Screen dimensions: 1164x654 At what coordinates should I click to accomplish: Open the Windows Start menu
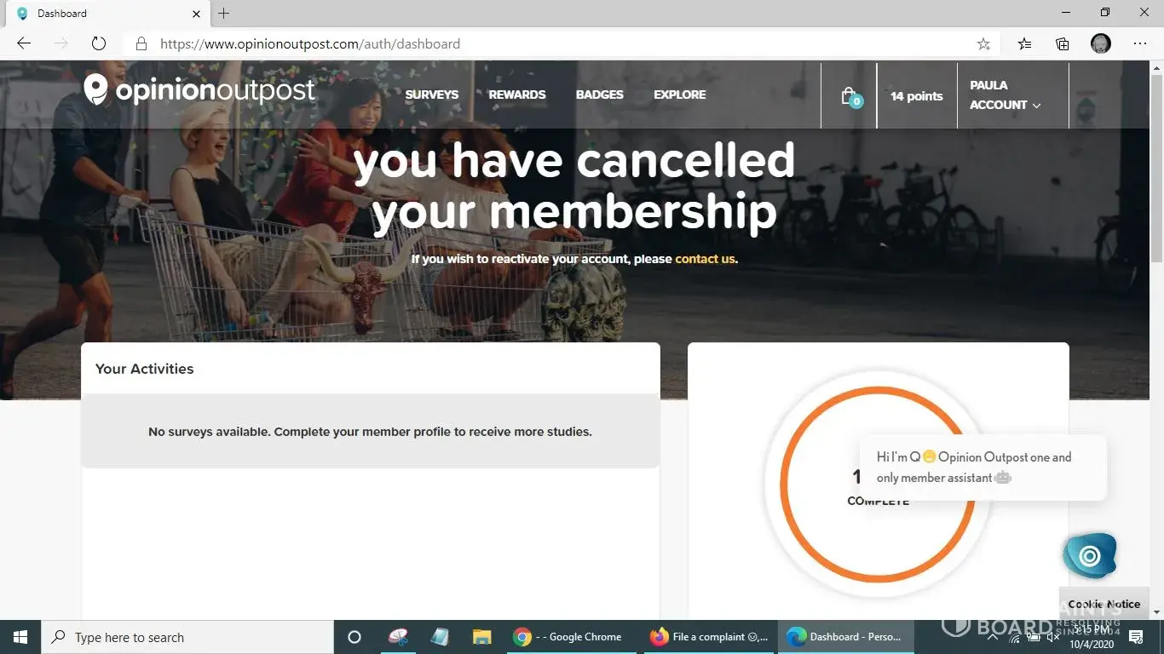(x=20, y=637)
